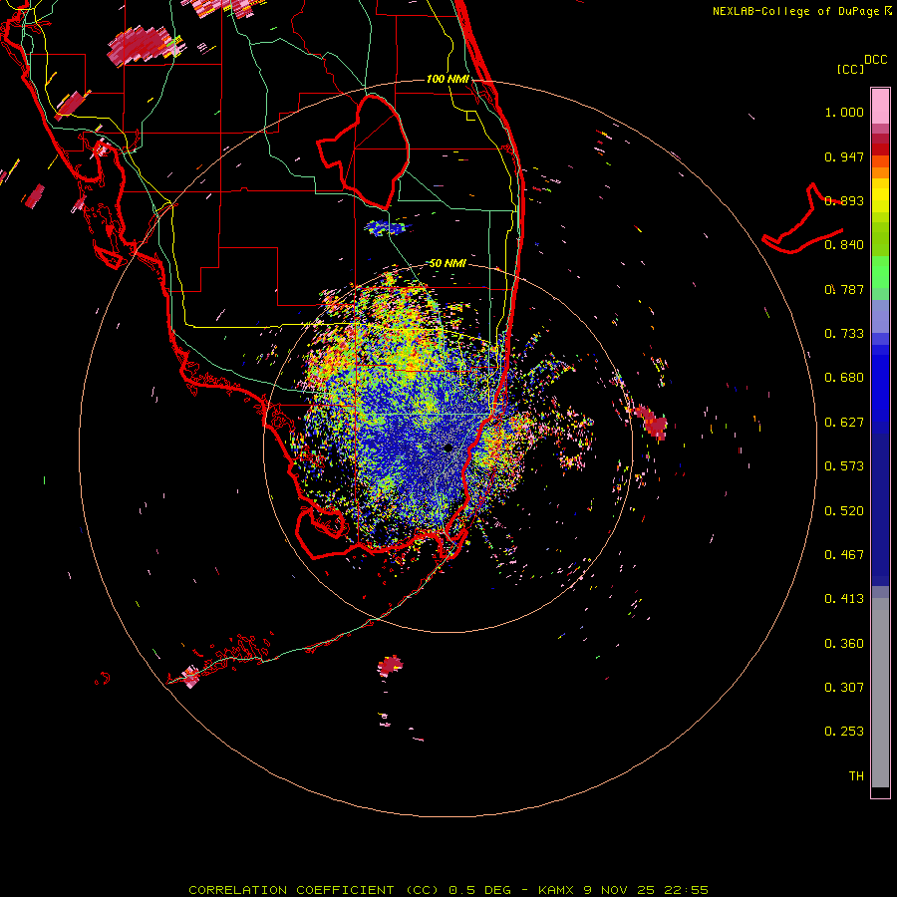The width and height of the screenshot is (897, 897).
Task: Click the black radar site dot at center
Action: [448, 448]
